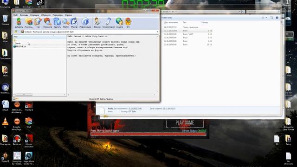Select the Explorer row with type Файл "SAM"
This screenshot has height=167, width=297.
click(x=188, y=34)
